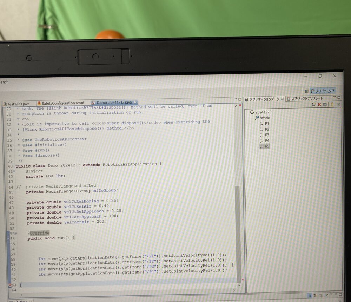Click MediaFlangeIOGroup on line 45

click(68, 191)
